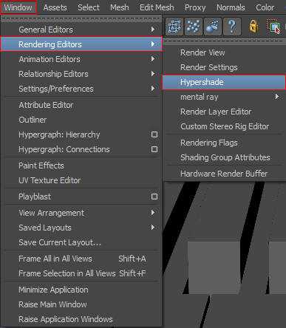Viewport: 286px width, 328px height.
Task: Choose Render Settings from the submenu
Action: 209,67
